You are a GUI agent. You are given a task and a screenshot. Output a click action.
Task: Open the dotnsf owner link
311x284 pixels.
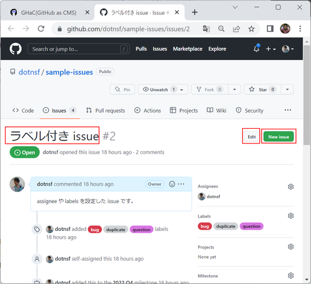(x=29, y=72)
